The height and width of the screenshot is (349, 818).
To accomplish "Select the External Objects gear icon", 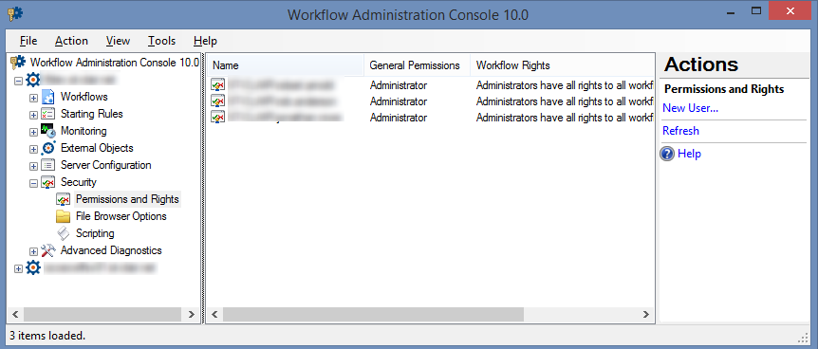I will tap(48, 148).
